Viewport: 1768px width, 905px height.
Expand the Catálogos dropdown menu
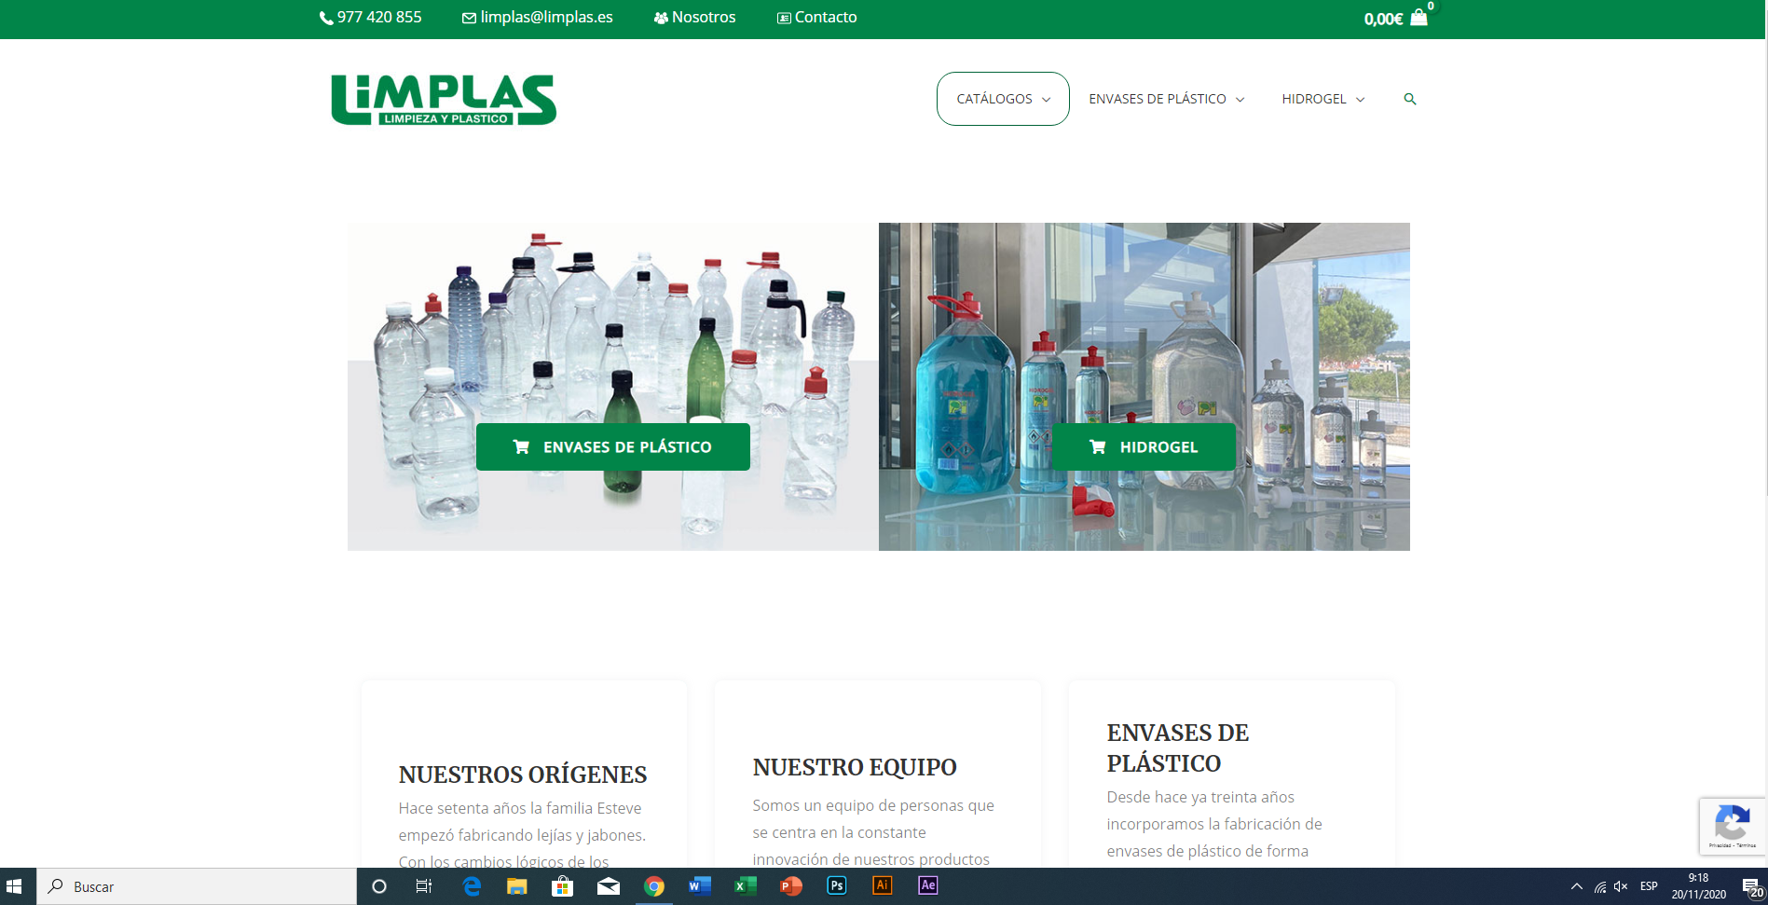pyautogui.click(x=1003, y=99)
